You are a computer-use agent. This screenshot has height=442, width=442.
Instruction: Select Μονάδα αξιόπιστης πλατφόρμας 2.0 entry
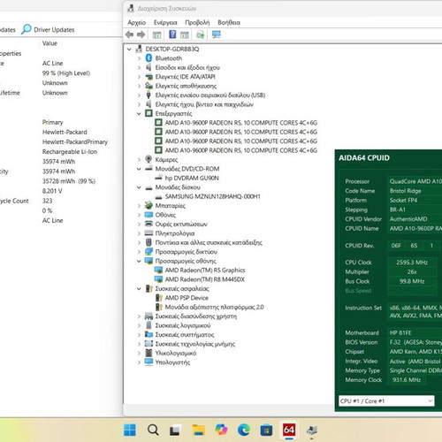[x=214, y=307]
